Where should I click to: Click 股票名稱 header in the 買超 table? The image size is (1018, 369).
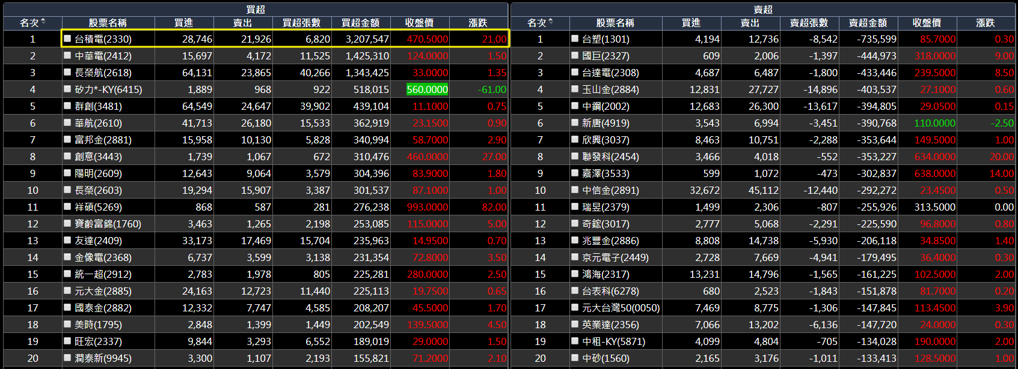point(108,23)
